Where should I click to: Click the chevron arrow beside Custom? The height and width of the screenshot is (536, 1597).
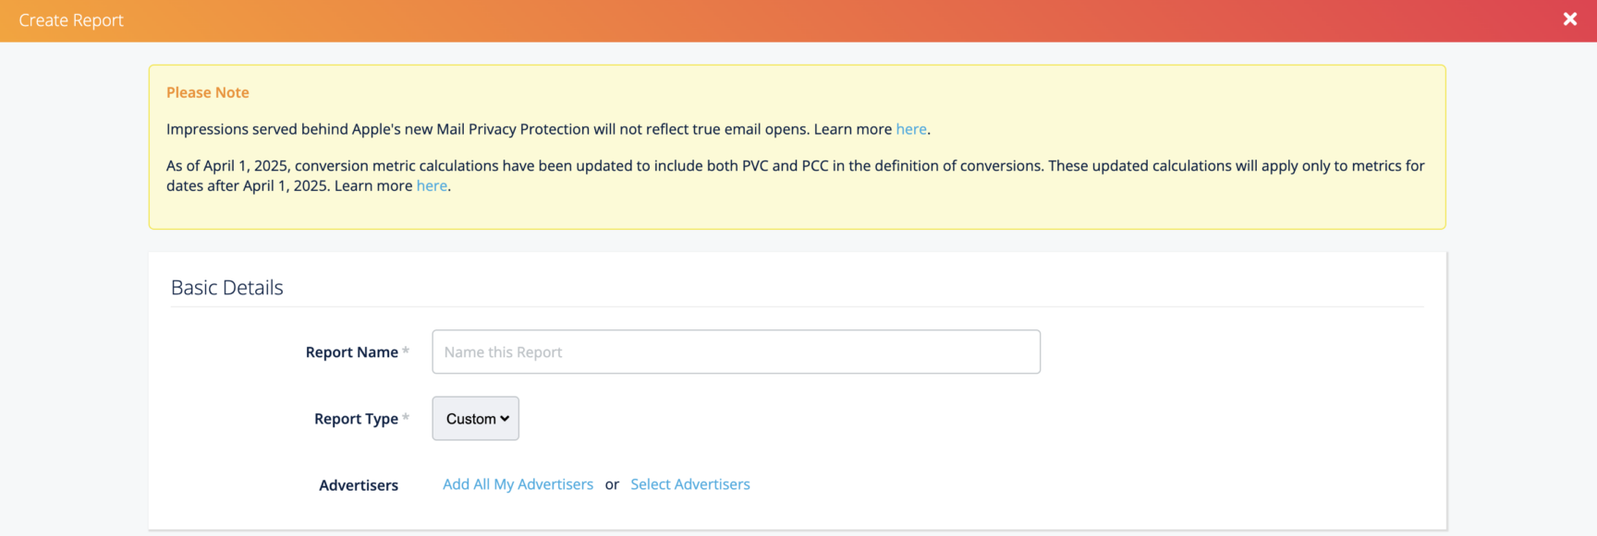pos(505,419)
